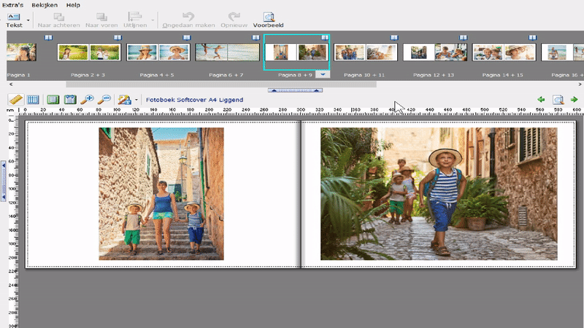The height and width of the screenshot is (328, 584).
Task: Collapse the left side panel handle
Action: (3, 180)
